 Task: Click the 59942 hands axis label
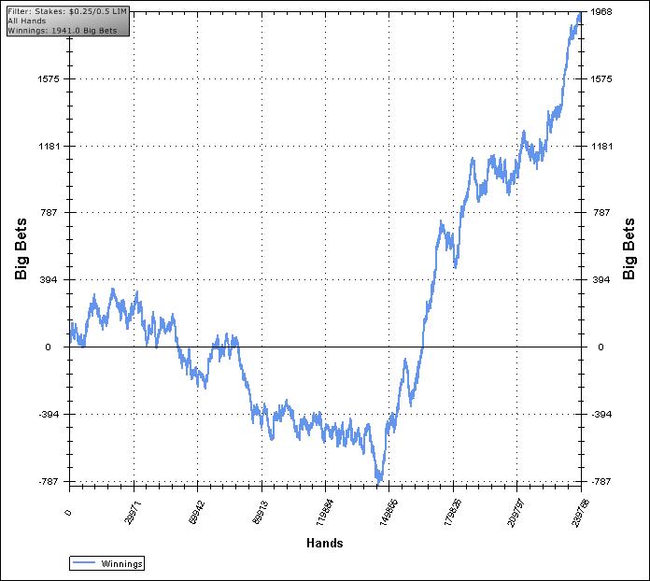197,513
